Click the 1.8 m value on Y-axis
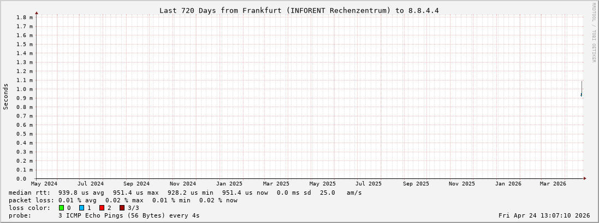Screen dimensions: 599x223 pyautogui.click(x=24, y=17)
